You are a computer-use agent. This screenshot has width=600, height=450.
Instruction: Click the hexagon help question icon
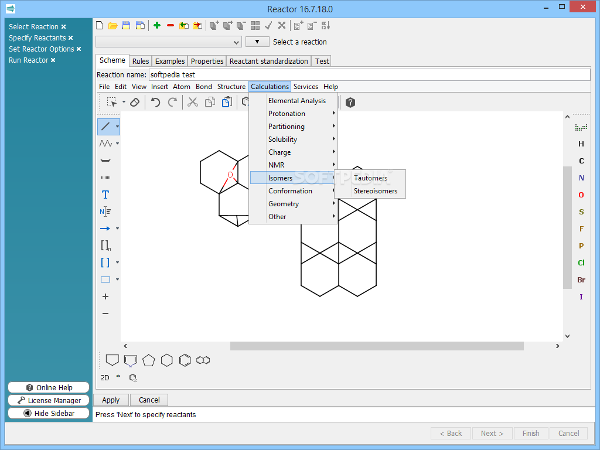pos(350,102)
